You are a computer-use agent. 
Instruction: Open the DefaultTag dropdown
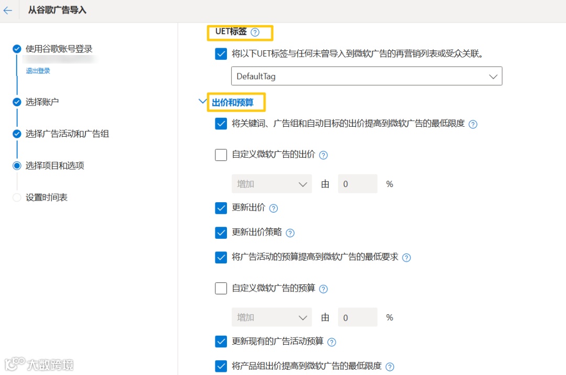[366, 76]
